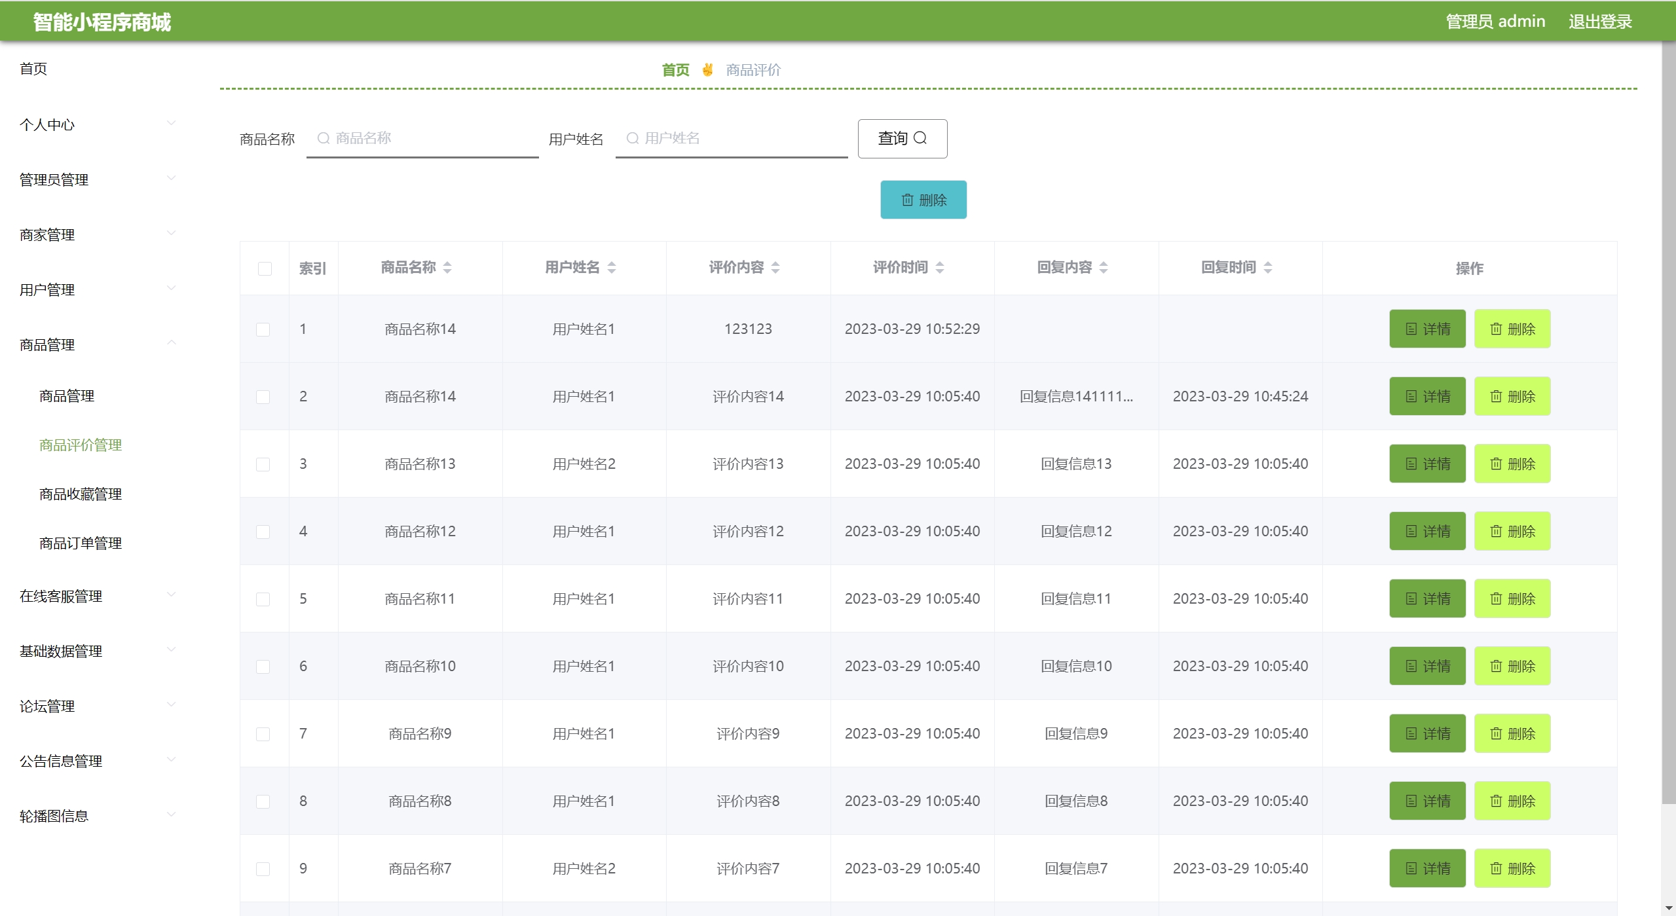Click the trash icon on teal 删除 button
This screenshot has width=1676, height=916.
[x=907, y=200]
